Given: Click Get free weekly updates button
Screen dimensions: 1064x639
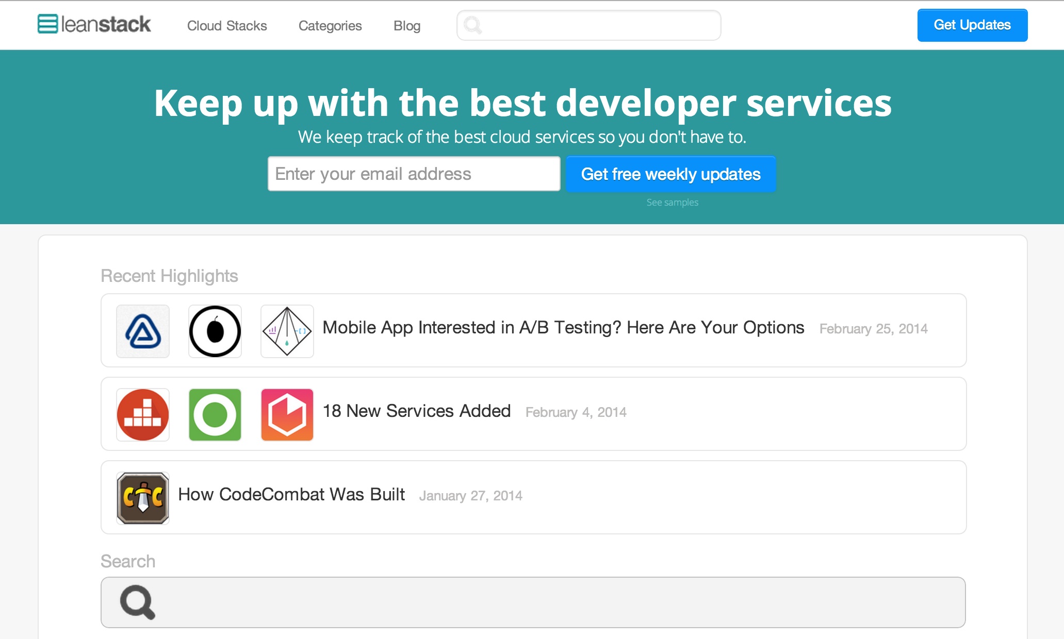Looking at the screenshot, I should tap(670, 174).
